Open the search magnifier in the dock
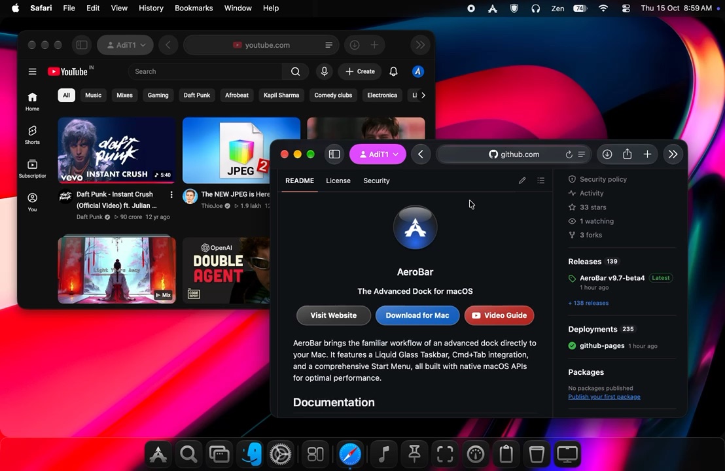 point(188,455)
